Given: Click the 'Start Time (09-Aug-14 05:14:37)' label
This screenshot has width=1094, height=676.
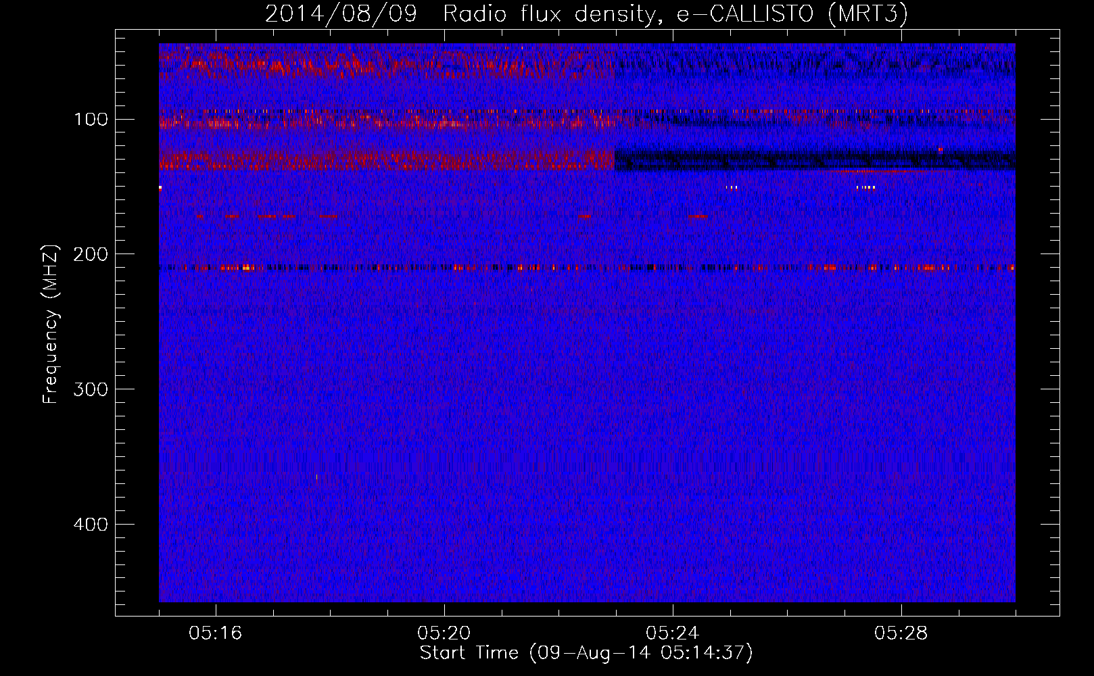Looking at the screenshot, I should point(586,653).
